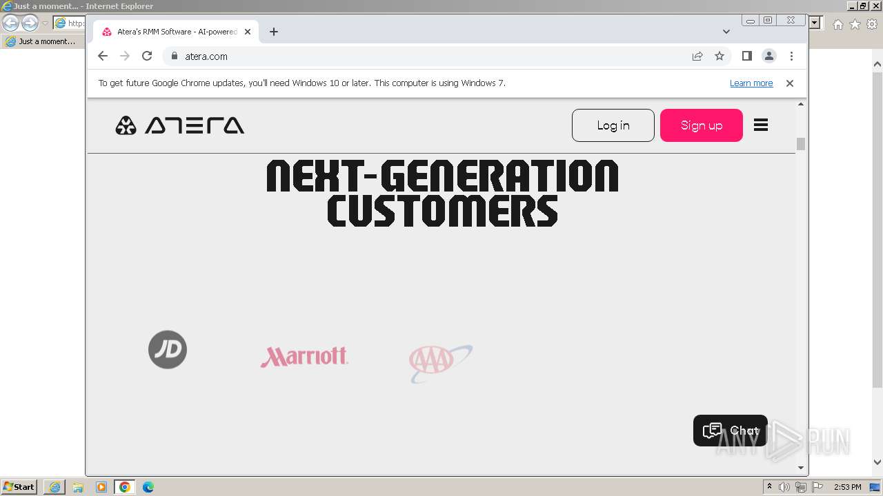Open Internet Explorer home icon
Screen dimensions: 883x496
[838, 24]
